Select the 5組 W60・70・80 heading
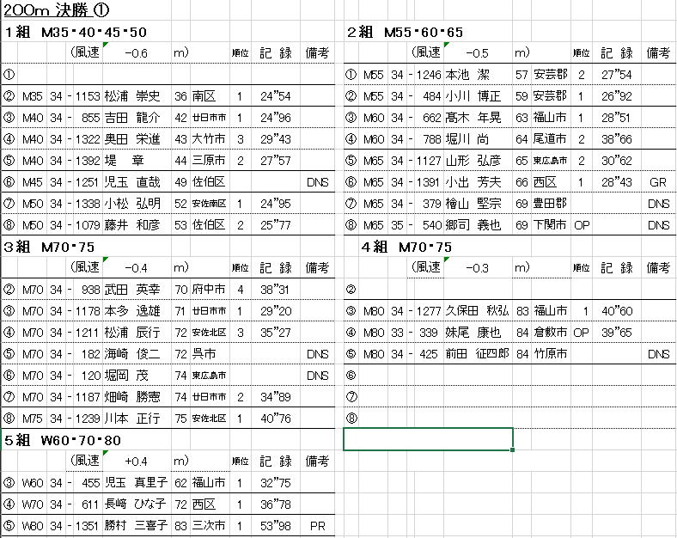The image size is (677, 538). pyautogui.click(x=64, y=440)
